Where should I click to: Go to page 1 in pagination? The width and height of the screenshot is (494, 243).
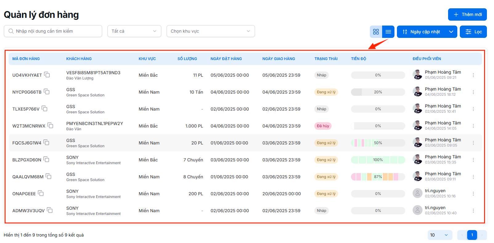(x=472, y=235)
